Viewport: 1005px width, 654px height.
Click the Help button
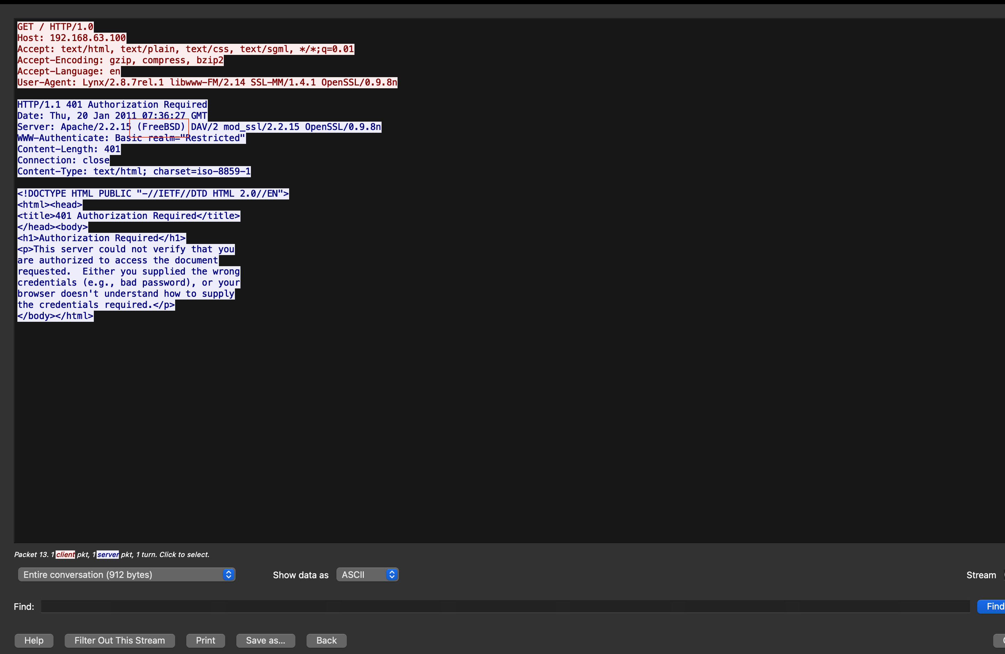tap(34, 640)
